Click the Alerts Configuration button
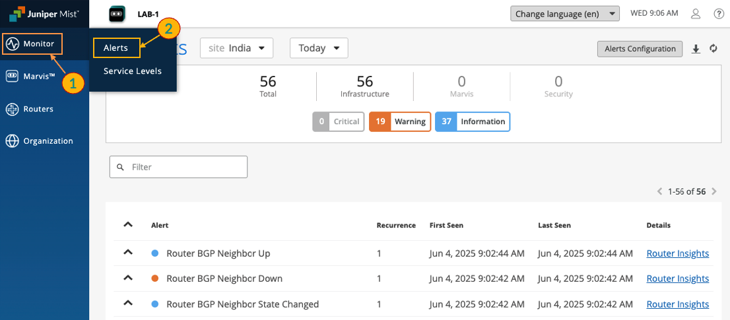 [x=639, y=49]
